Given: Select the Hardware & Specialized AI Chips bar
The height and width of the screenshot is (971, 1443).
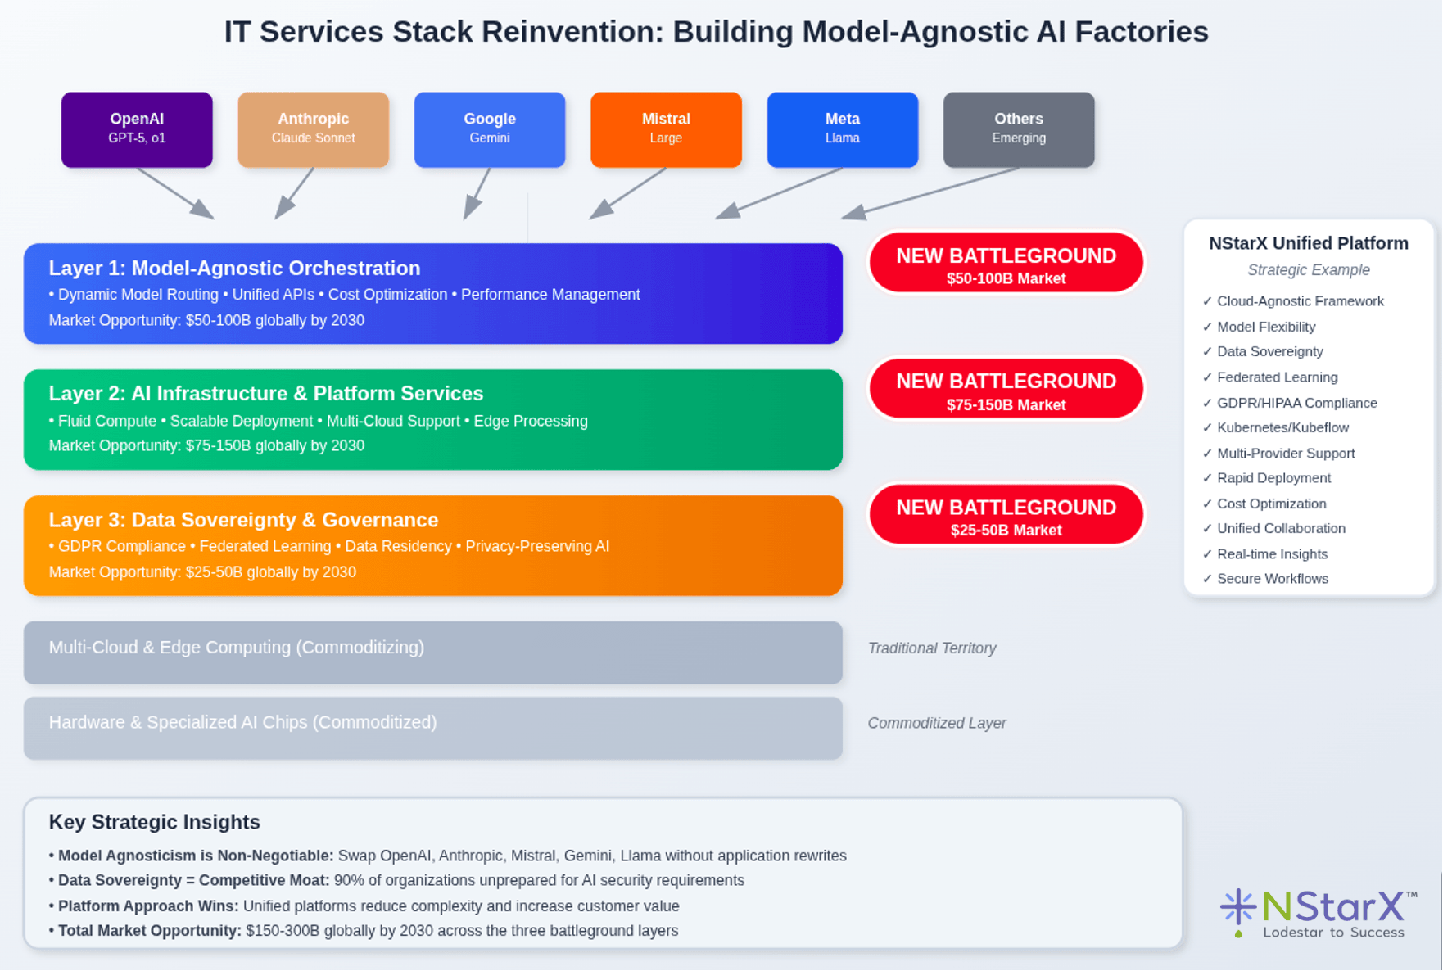Looking at the screenshot, I should click(433, 728).
